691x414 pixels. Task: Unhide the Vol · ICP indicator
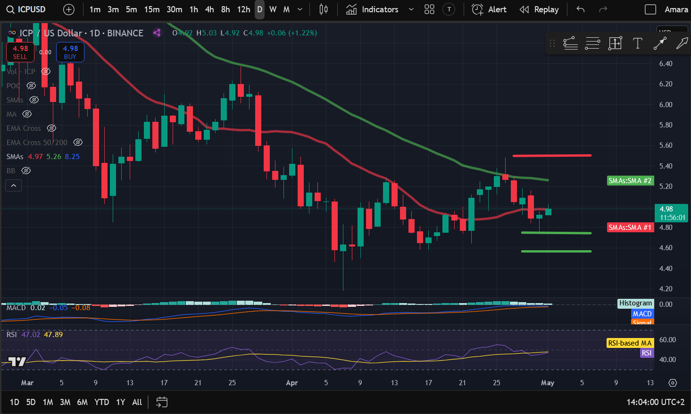tap(46, 71)
